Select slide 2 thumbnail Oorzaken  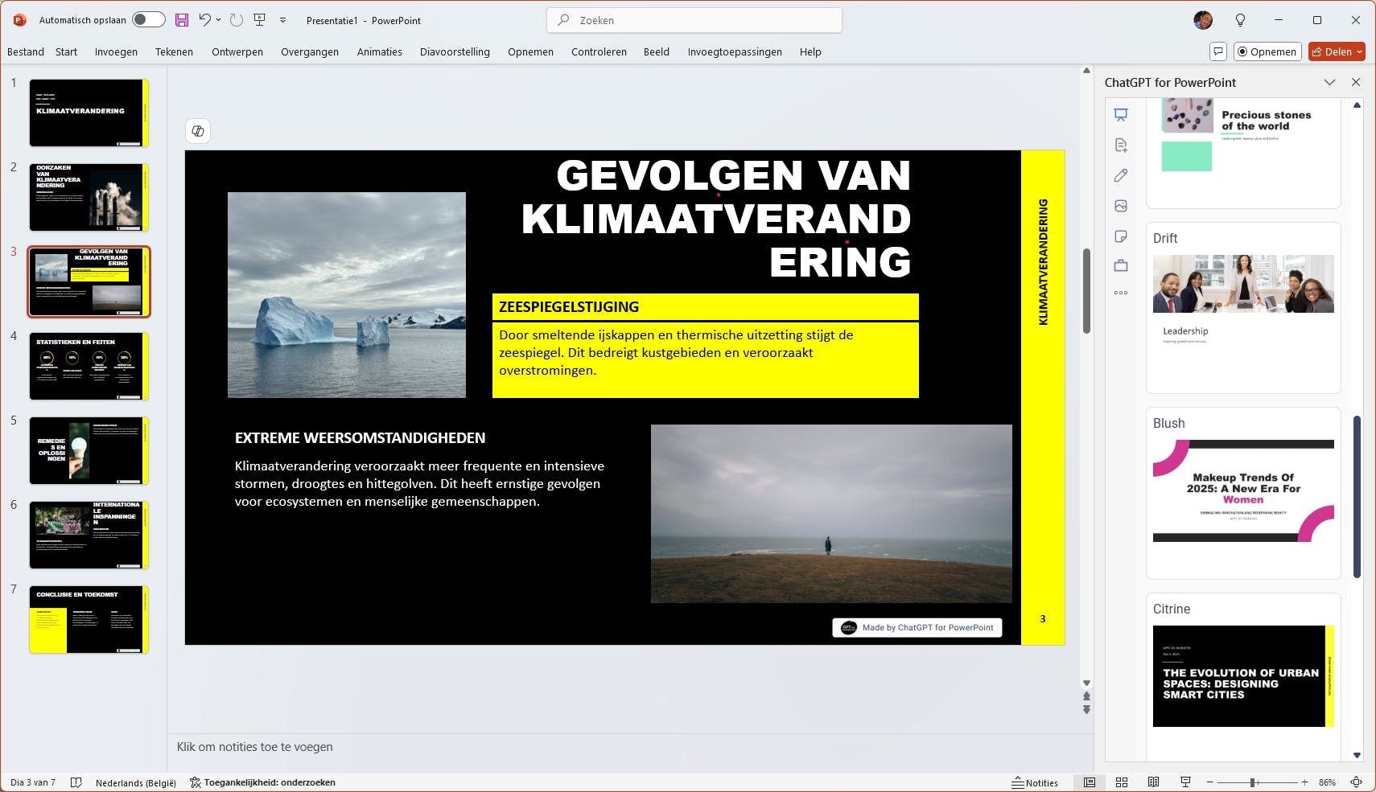pyautogui.click(x=89, y=197)
